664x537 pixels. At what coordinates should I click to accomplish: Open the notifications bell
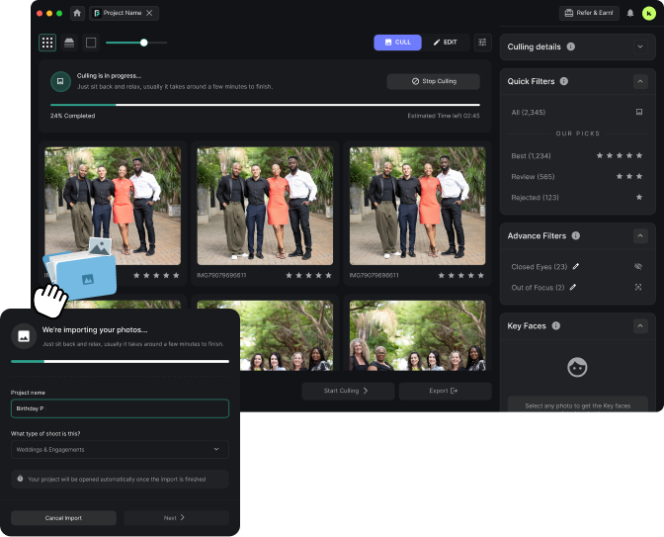click(x=630, y=13)
